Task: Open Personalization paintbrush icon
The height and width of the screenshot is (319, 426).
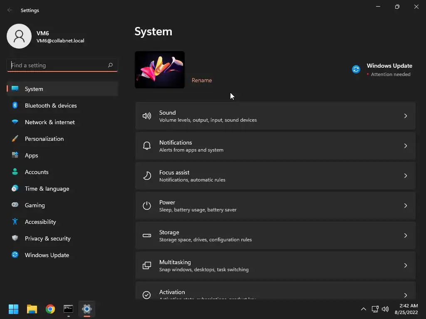Action: 15,139
